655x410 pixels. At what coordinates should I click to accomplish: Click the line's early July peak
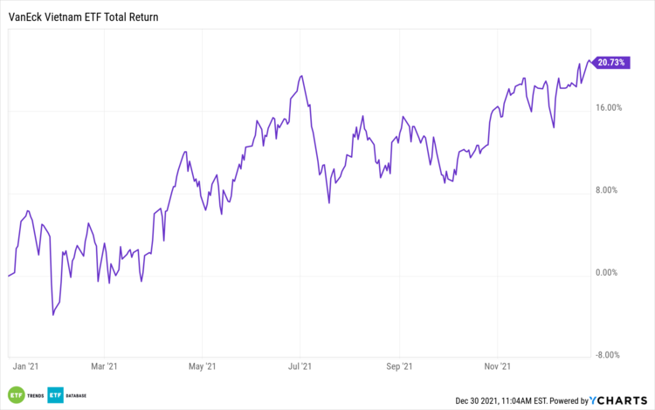click(x=300, y=76)
